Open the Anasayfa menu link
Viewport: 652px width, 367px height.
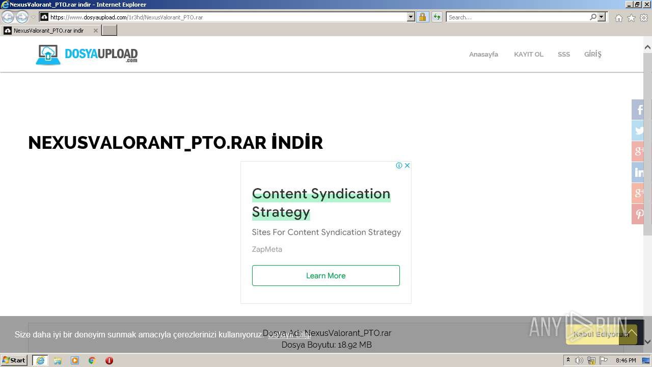483,55
